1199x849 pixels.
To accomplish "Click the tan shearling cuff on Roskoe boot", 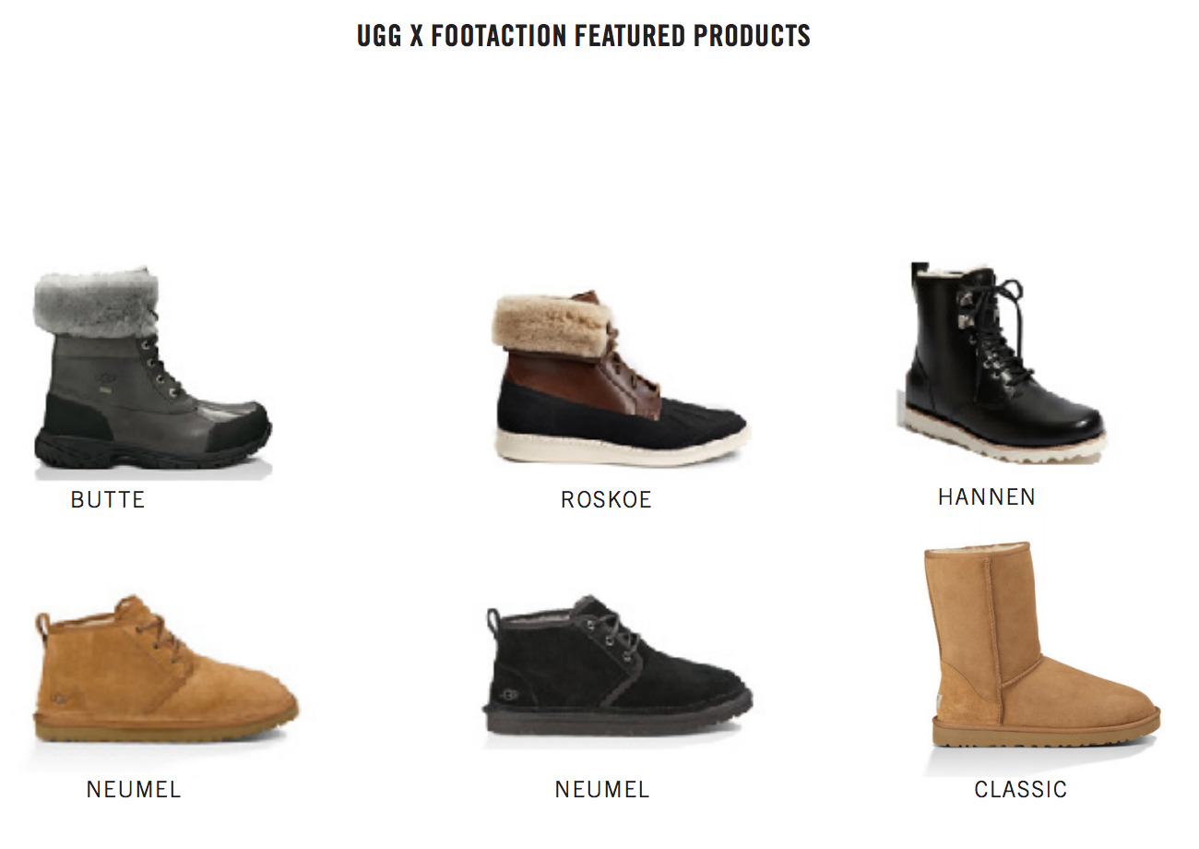I will click(x=552, y=324).
